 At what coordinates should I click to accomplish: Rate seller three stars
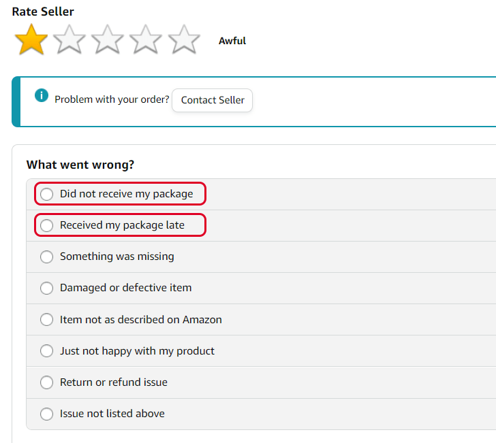pos(108,40)
